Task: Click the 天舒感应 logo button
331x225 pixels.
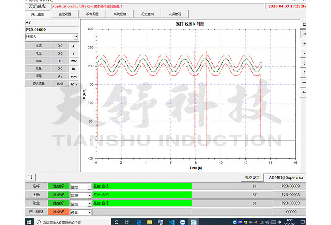Action: pos(37,6)
